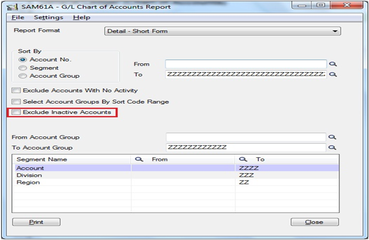Viewport: 369px width, 240px height.
Task: Open the Settings menu
Action: click(x=48, y=17)
